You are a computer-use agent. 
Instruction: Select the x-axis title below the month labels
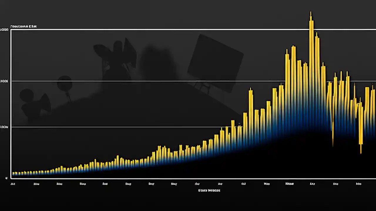click(209, 190)
